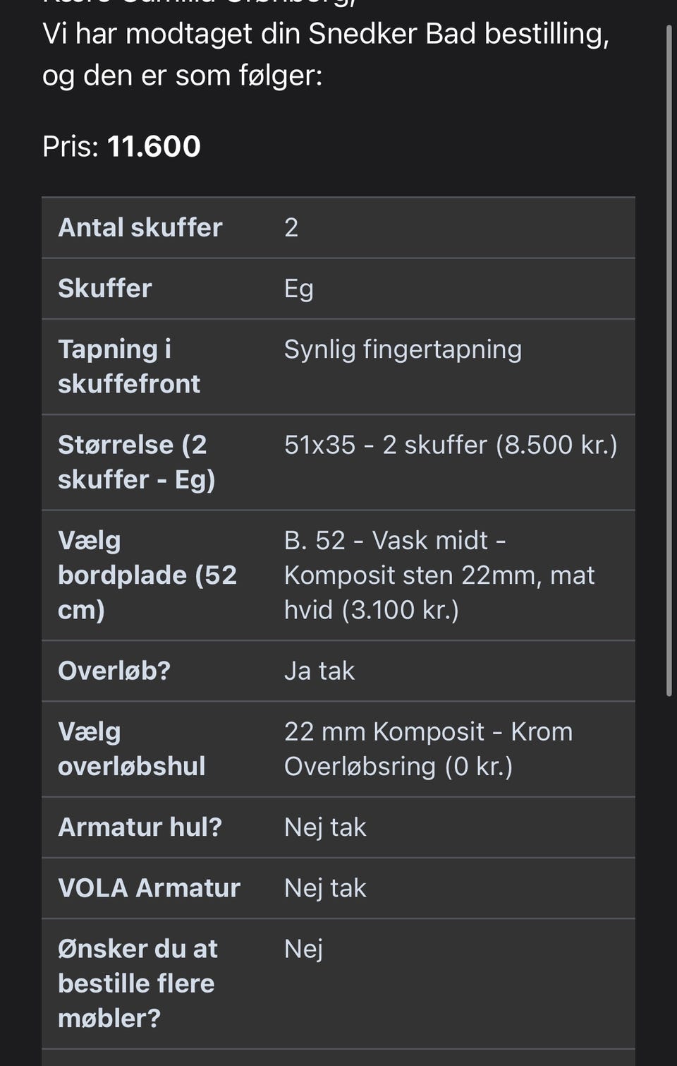
Task: Select the 'Vælg overløbshul' label
Action: click(x=131, y=748)
